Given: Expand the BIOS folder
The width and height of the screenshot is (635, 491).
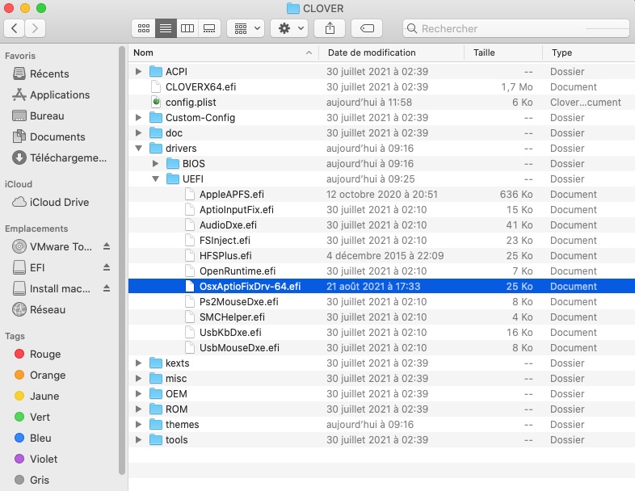Looking at the screenshot, I should pos(155,164).
